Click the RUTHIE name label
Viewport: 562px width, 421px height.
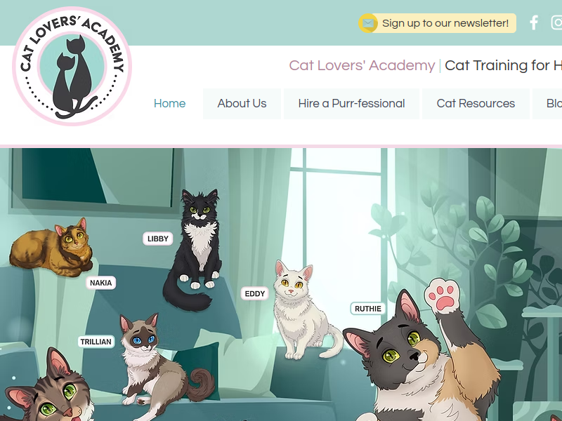coord(367,309)
